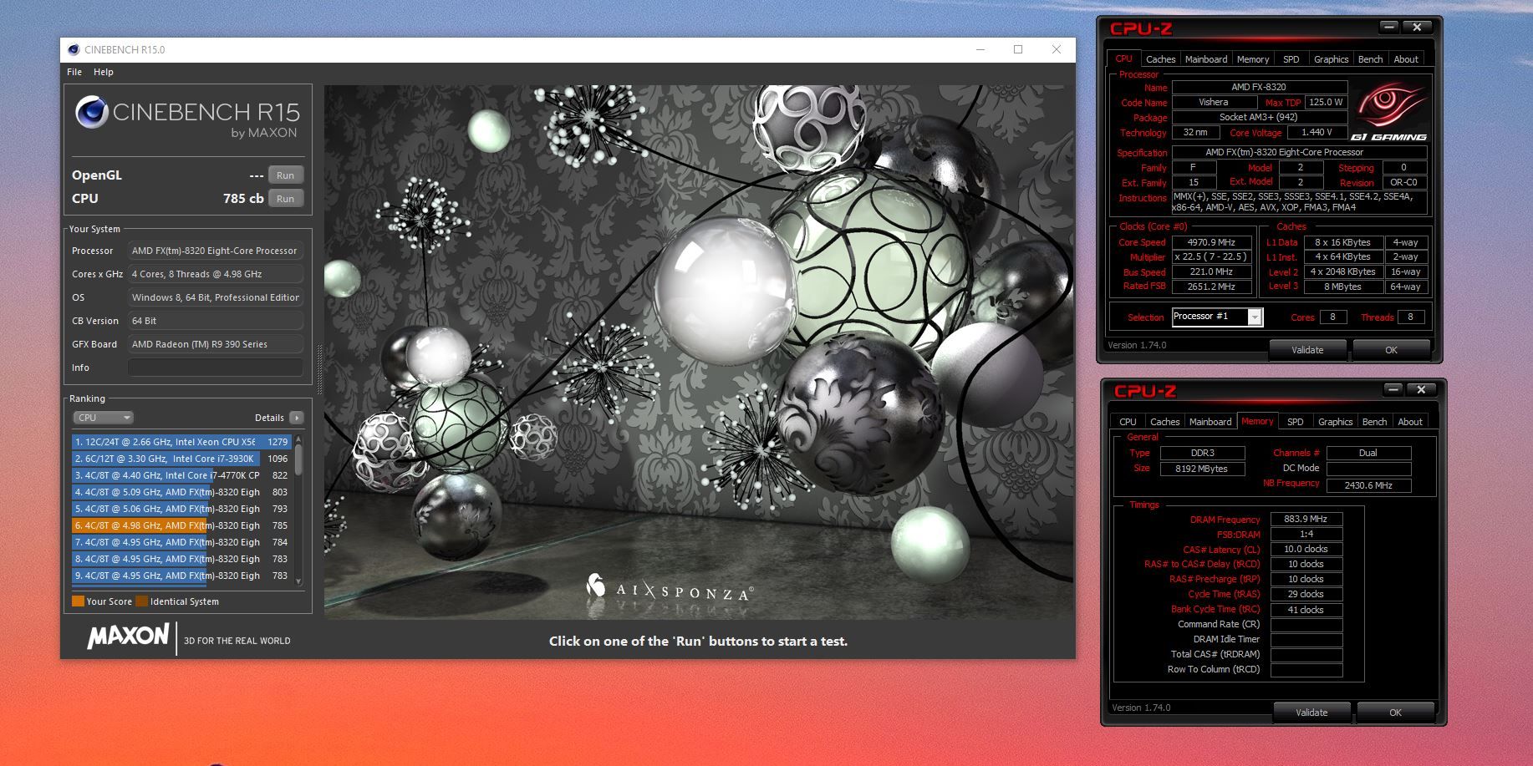Image resolution: width=1533 pixels, height=766 pixels.
Task: Click the DRAM Frequency value 883.9 MHz
Action: coord(1306,519)
